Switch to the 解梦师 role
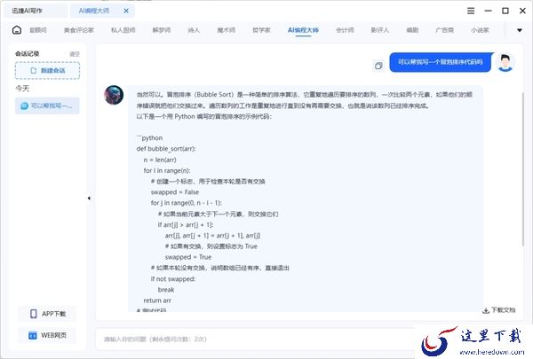The width and height of the screenshot is (533, 359). pyautogui.click(x=162, y=30)
